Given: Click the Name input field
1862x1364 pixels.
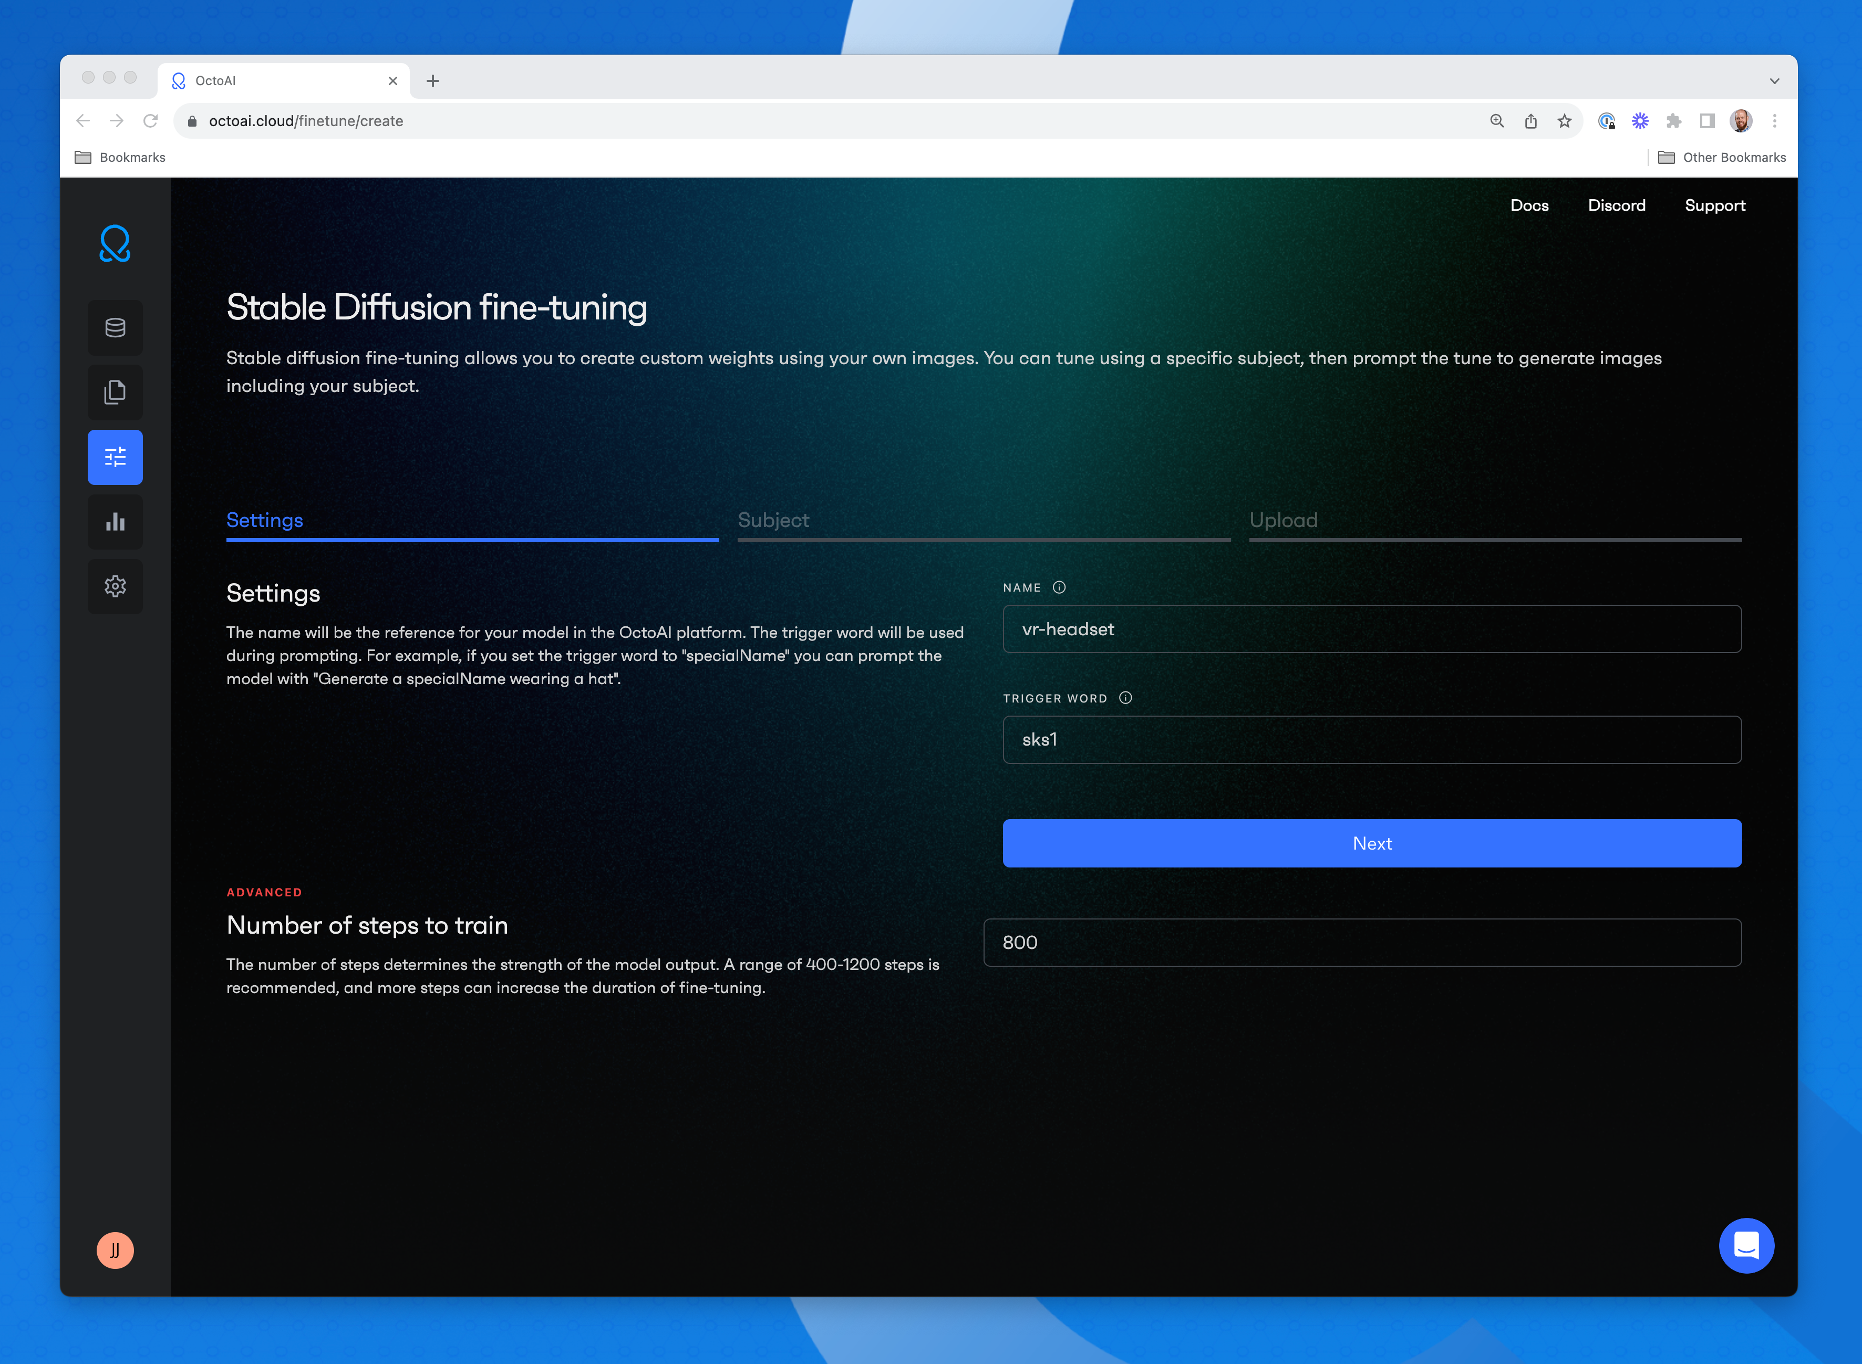Looking at the screenshot, I should (x=1371, y=629).
